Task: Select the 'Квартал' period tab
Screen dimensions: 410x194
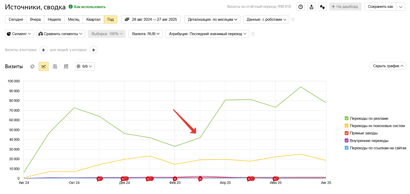Action: [93, 19]
